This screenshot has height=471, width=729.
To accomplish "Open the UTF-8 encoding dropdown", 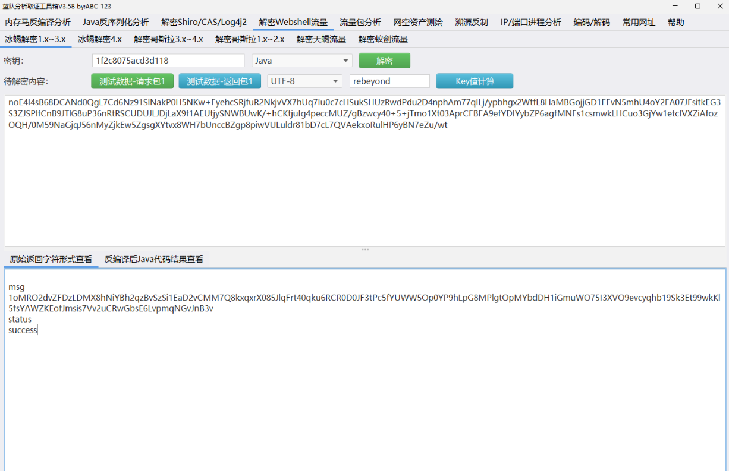I will coord(304,81).
